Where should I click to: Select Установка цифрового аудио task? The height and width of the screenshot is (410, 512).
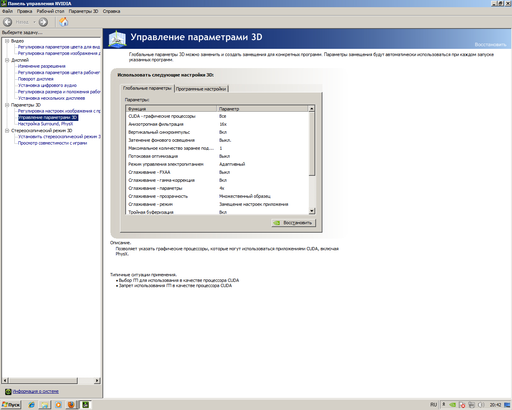47,85
